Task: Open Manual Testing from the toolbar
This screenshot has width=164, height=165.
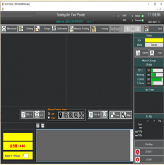Action: pyautogui.click(x=79, y=29)
